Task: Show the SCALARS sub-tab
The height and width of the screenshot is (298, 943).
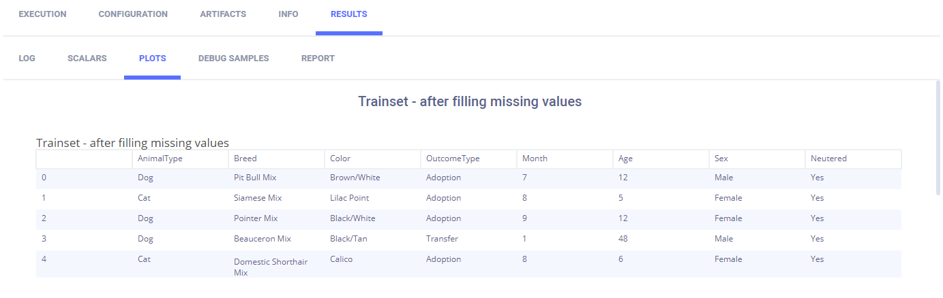Action: pyautogui.click(x=87, y=59)
